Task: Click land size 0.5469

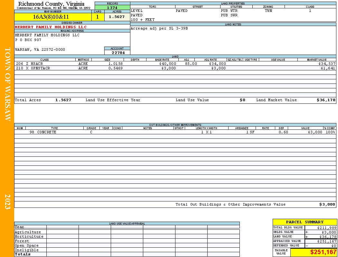Action: click(116, 68)
